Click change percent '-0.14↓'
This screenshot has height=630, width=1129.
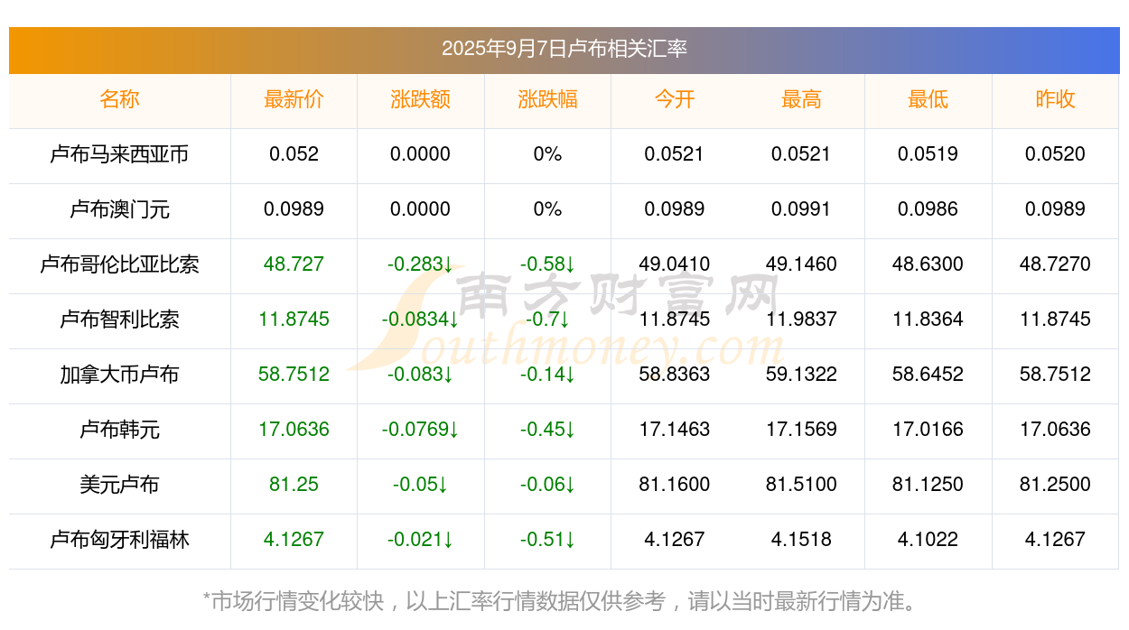(x=547, y=375)
